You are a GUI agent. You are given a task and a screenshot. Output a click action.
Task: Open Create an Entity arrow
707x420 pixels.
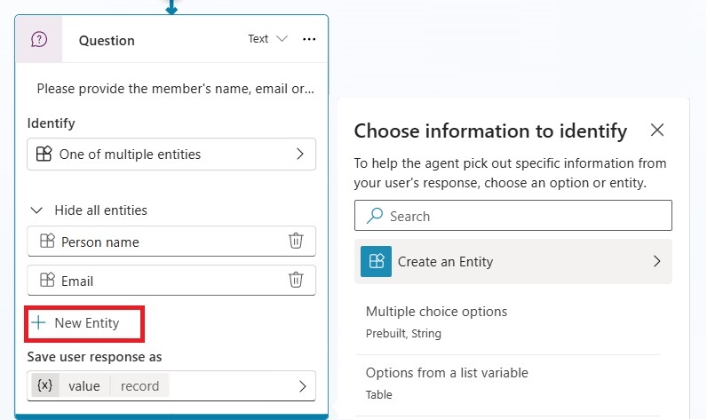(x=657, y=261)
